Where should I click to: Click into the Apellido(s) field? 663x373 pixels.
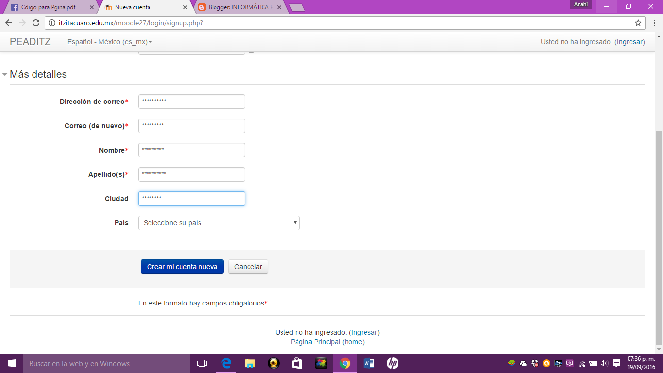pos(192,174)
